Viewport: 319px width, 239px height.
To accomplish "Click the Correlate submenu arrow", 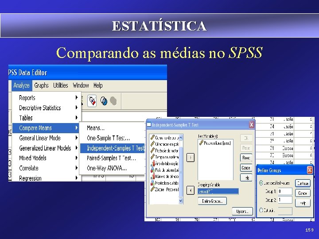I will click(77, 168).
